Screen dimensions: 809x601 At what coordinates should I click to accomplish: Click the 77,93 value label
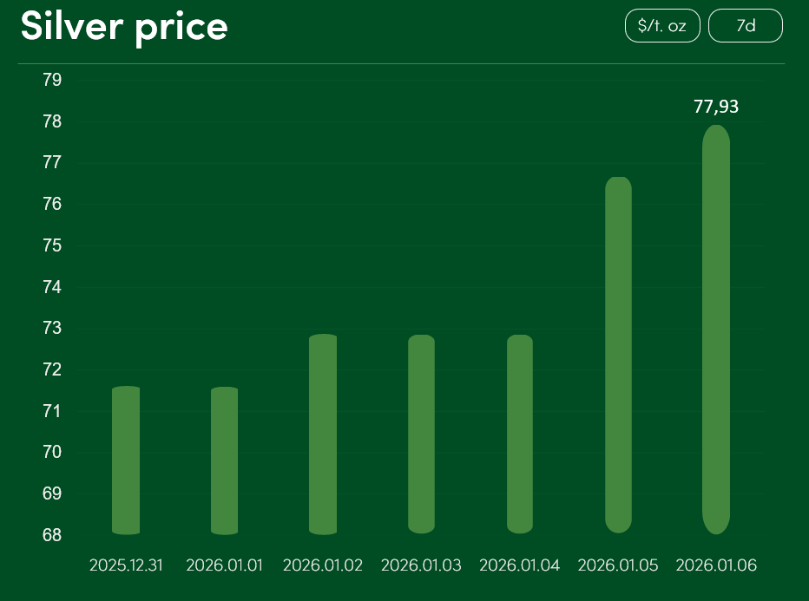(x=716, y=107)
